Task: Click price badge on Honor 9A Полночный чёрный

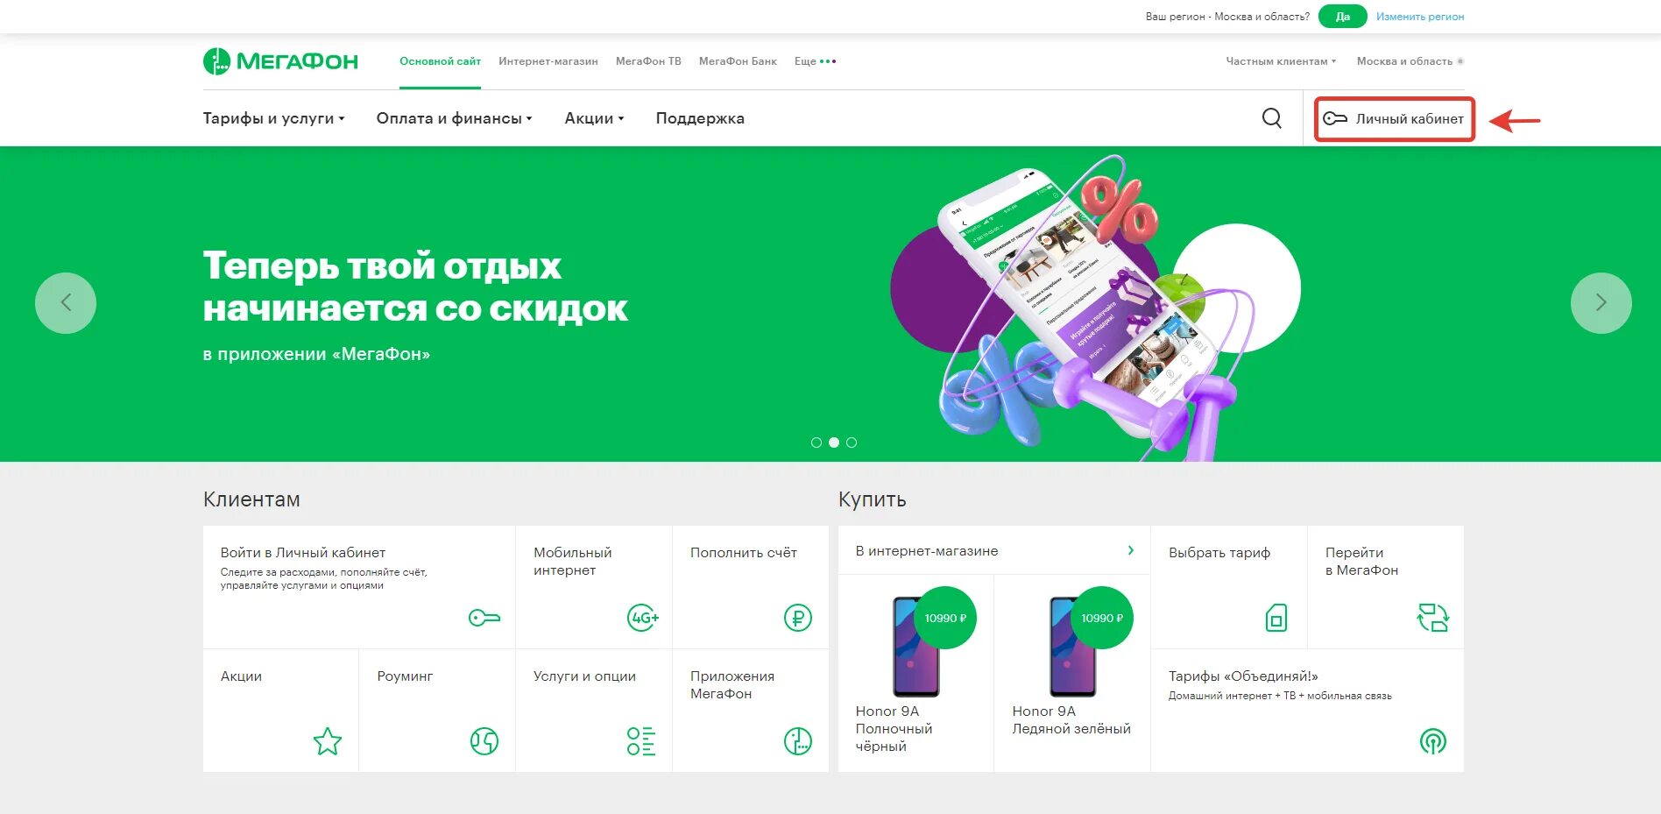Action: pos(945,618)
